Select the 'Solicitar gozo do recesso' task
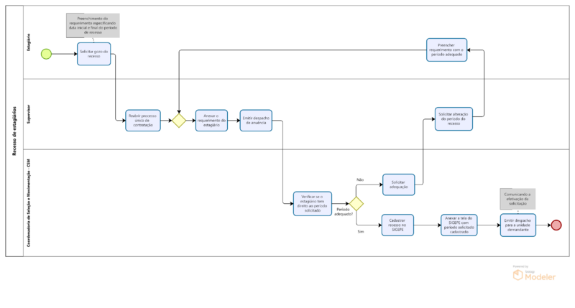The image size is (575, 308). click(94, 54)
